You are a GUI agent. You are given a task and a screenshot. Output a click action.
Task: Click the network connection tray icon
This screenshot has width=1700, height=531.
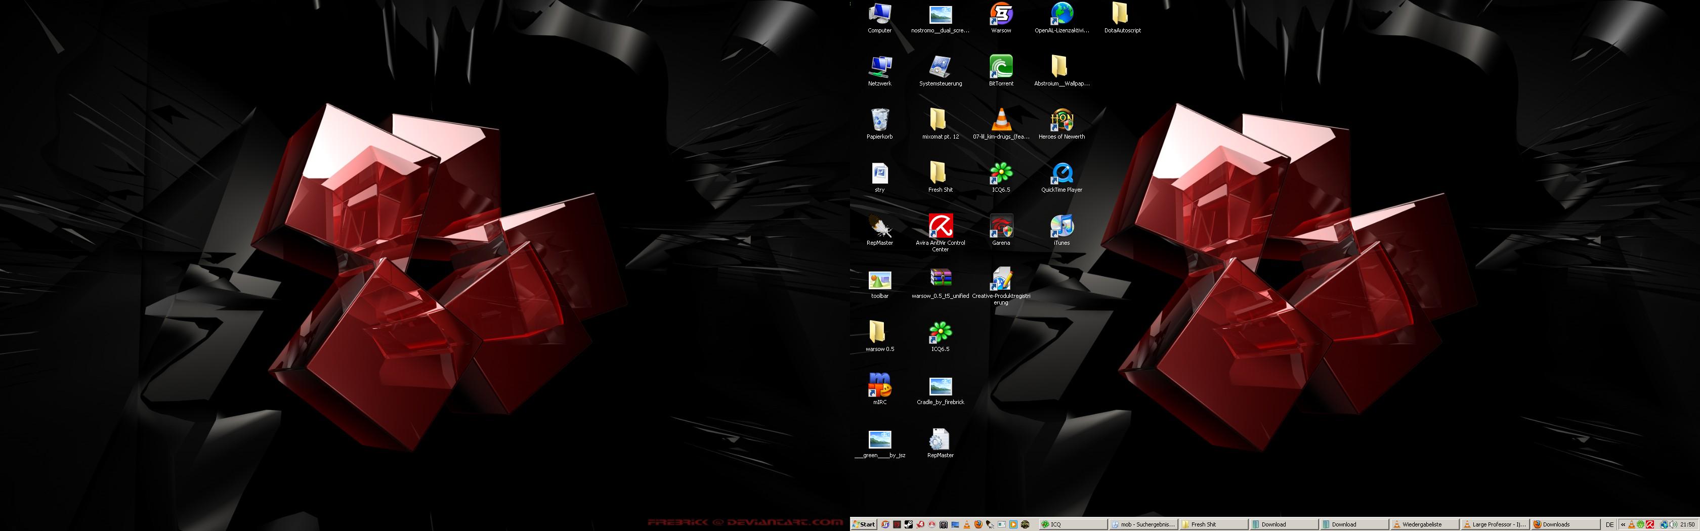pyautogui.click(x=1665, y=525)
